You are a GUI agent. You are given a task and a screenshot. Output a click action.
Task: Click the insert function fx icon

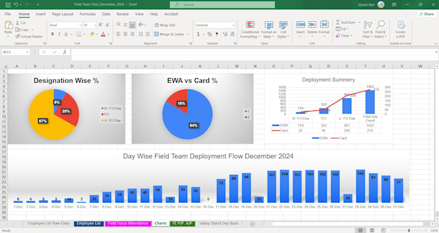tap(65, 52)
